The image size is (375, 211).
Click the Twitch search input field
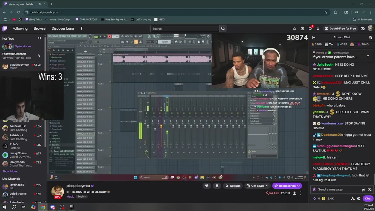coord(185,28)
